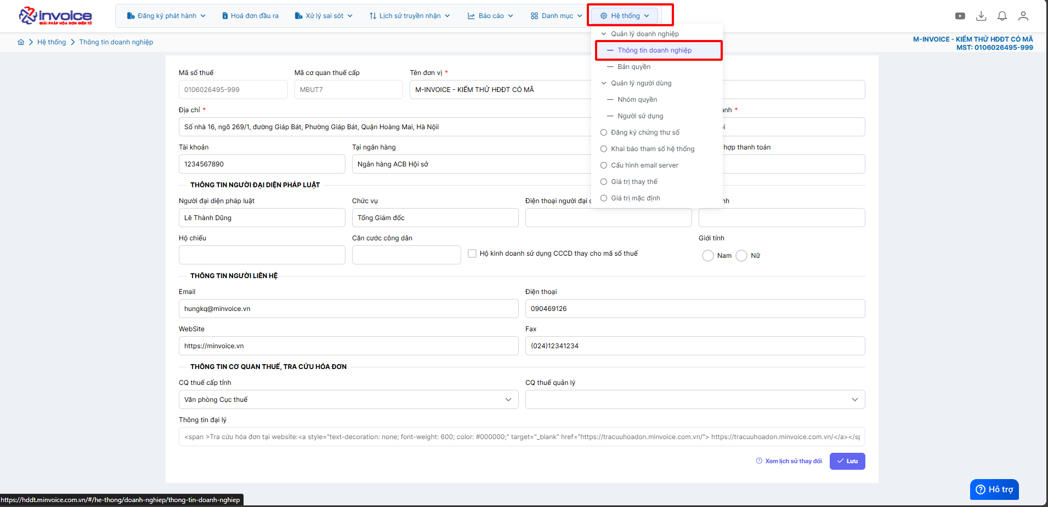This screenshot has width=1048, height=507.
Task: Click the M-Invoice logo
Action: tap(55, 16)
